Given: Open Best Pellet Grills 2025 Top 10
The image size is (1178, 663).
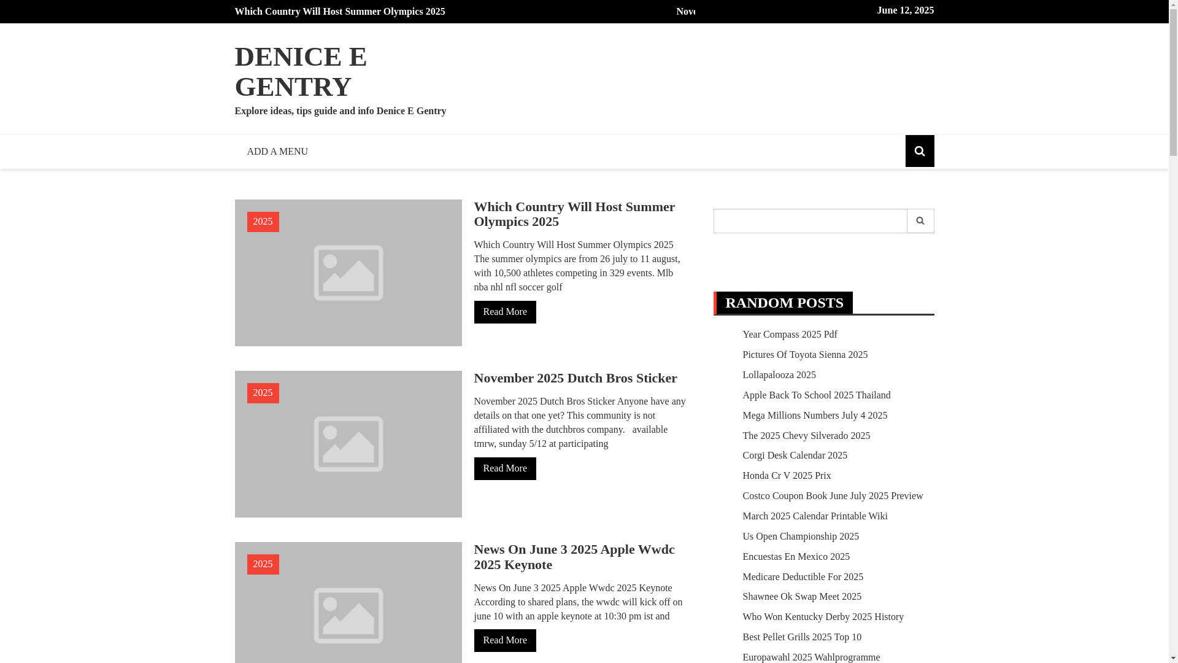Looking at the screenshot, I should [802, 637].
